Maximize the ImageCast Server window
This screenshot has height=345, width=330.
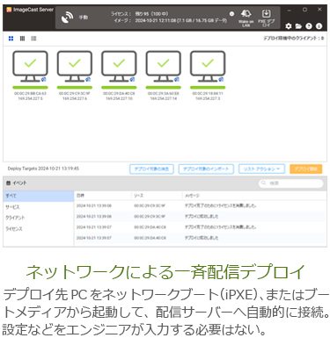click(x=304, y=10)
